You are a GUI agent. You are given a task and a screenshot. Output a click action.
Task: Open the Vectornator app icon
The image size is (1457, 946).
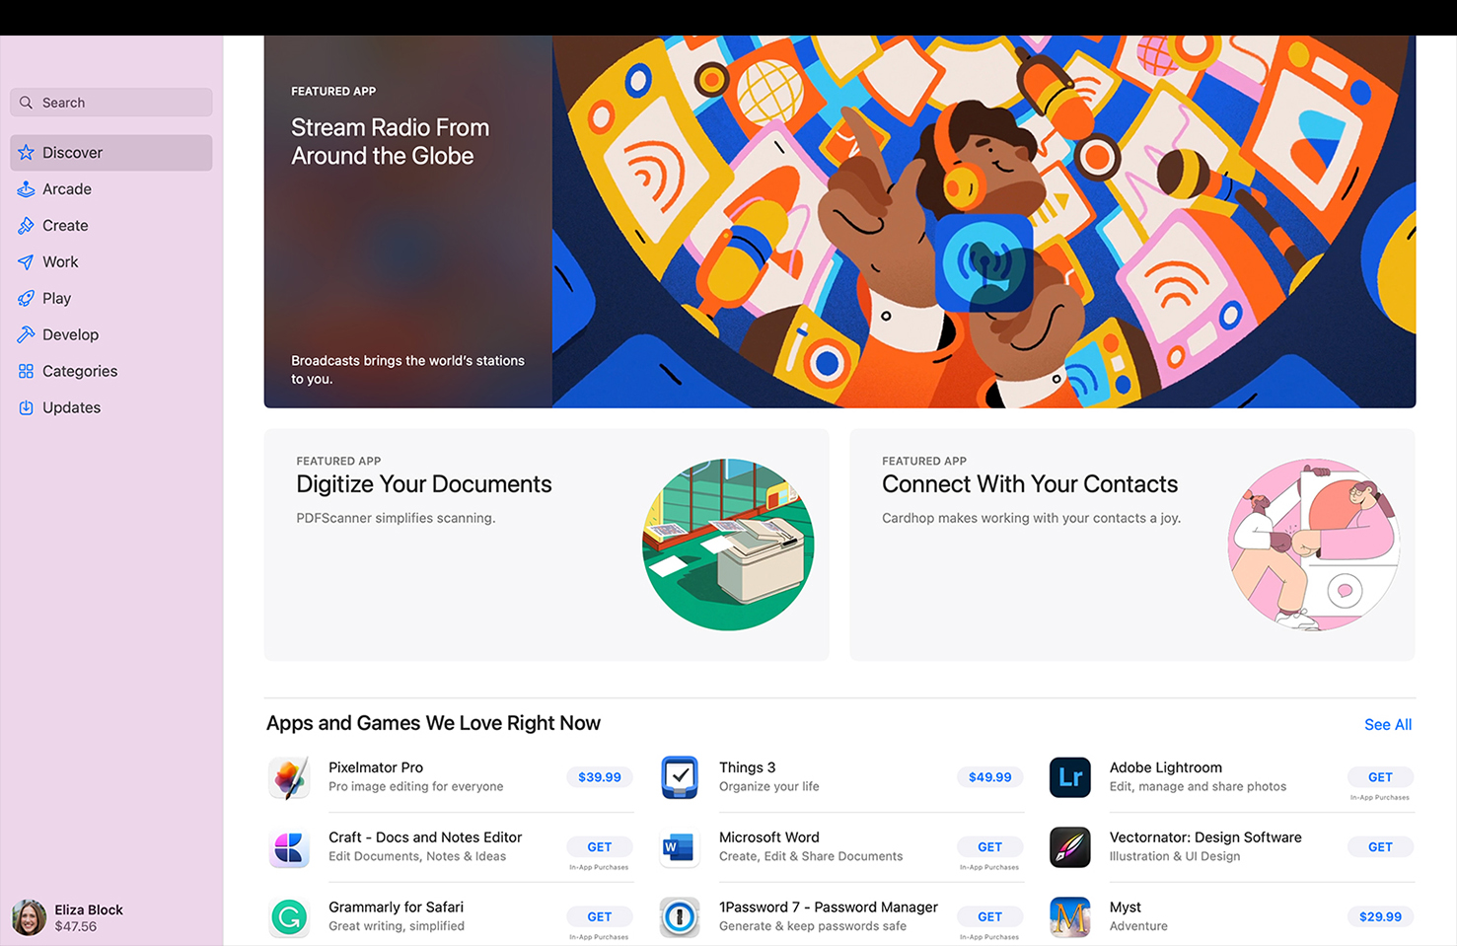coord(1070,847)
